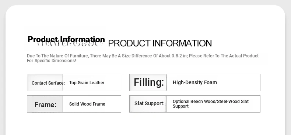This screenshot has width=291, height=135.
Task: Click the Optional Beech Wood slat value
Action: (x=211, y=104)
